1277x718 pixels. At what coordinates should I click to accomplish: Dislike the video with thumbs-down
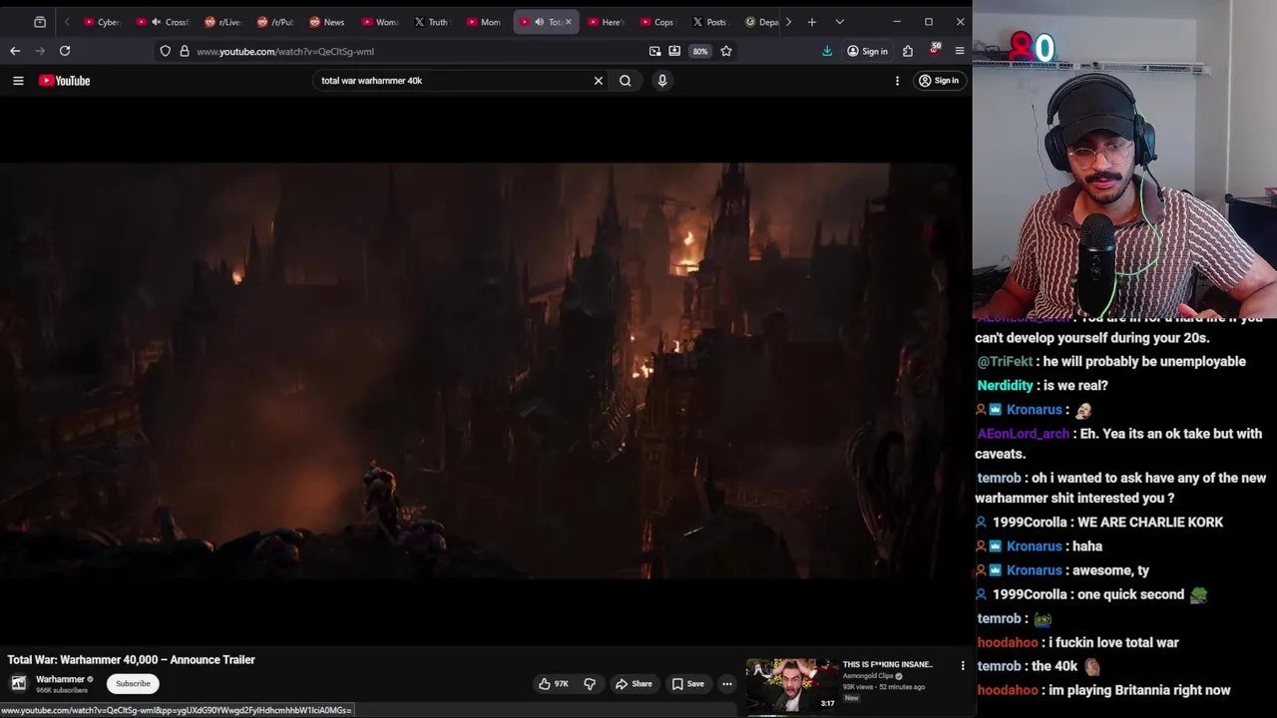click(590, 684)
